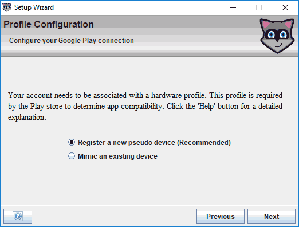The width and height of the screenshot is (299, 227).
Task: Click the Help question mark icon button
Action: (x=18, y=216)
